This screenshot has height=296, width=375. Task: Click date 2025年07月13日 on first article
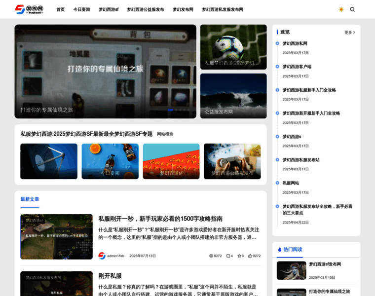point(143,256)
